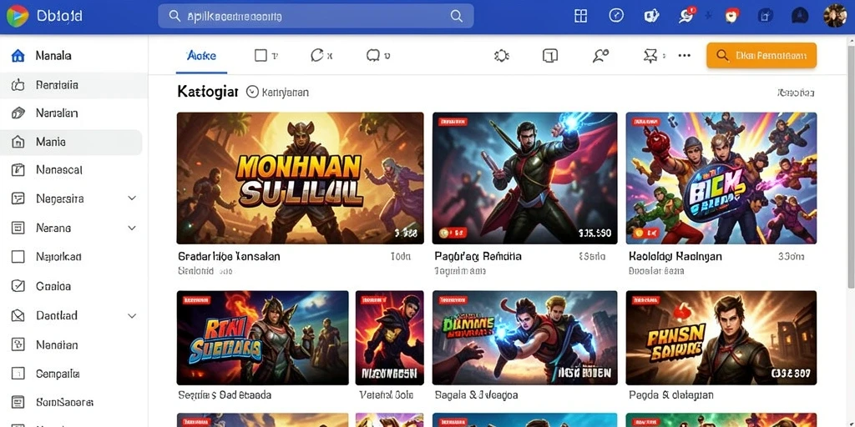Viewport: 855px width, 427px height.
Task: Click the person search icon in toolbar
Action: pos(600,55)
